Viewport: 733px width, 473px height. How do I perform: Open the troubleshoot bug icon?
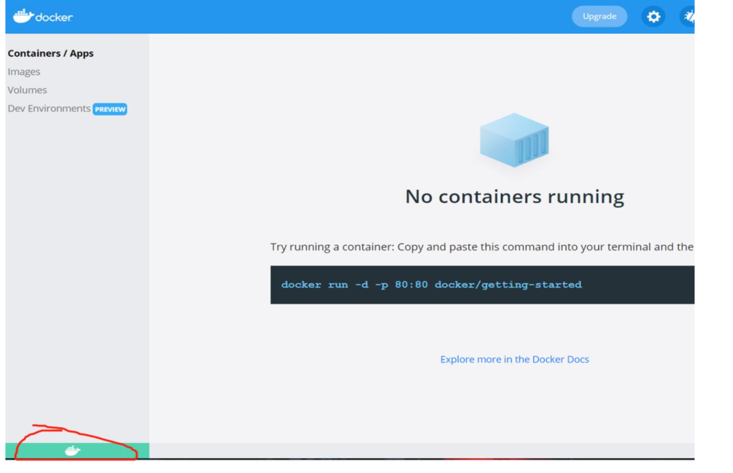(x=687, y=17)
